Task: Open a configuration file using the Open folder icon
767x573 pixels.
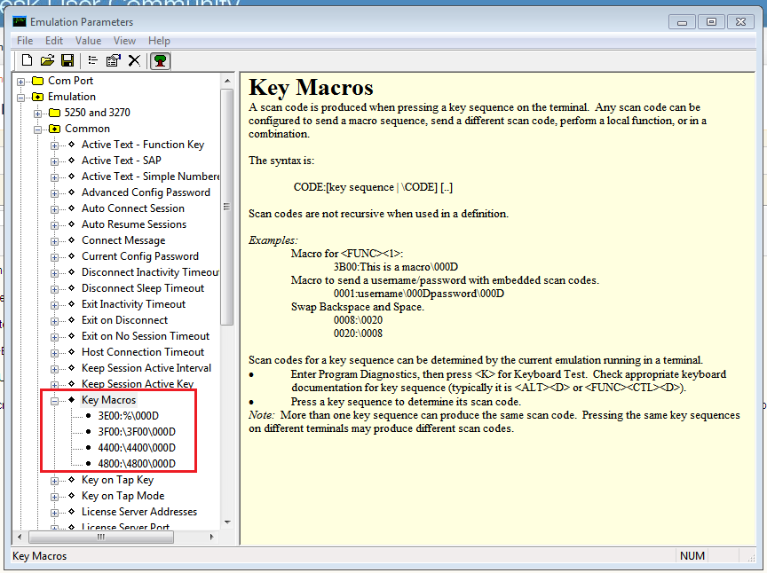Action: [x=48, y=60]
